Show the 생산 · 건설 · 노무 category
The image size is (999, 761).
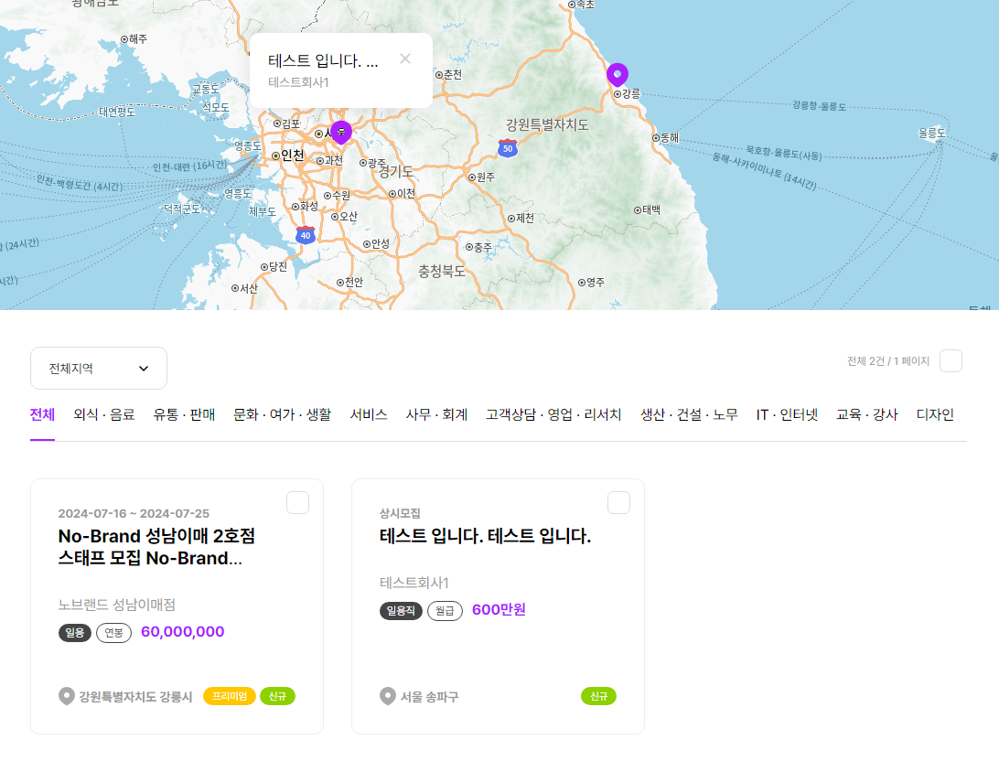(689, 414)
